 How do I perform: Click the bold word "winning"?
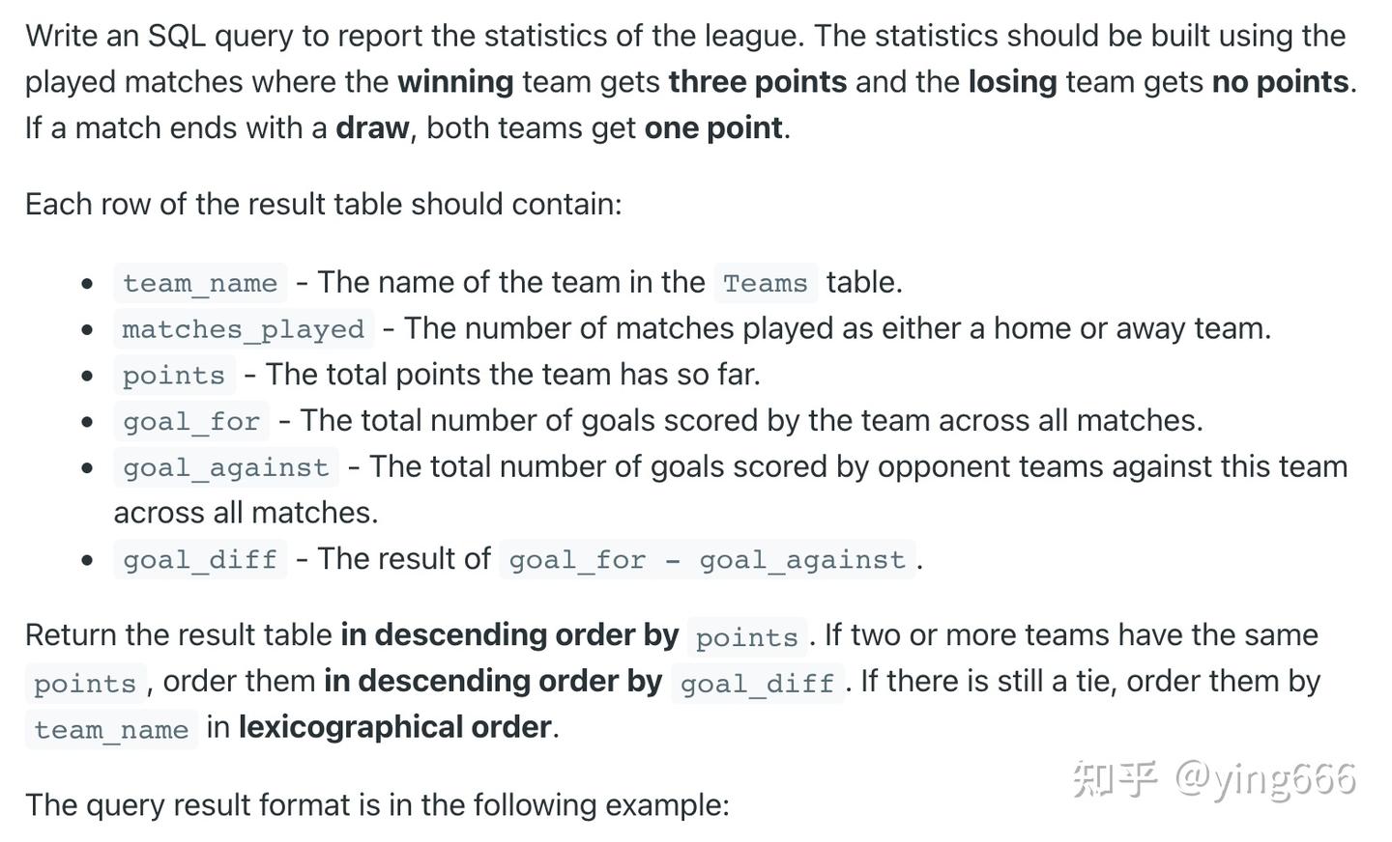[455, 82]
